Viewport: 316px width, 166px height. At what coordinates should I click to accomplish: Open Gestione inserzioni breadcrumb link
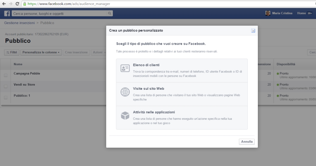pyautogui.click(x=20, y=23)
